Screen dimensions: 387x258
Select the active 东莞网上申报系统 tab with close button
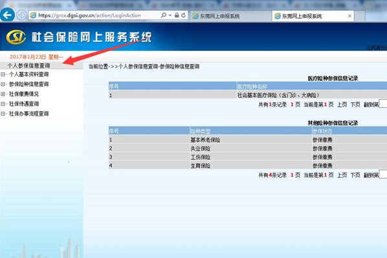click(x=313, y=16)
